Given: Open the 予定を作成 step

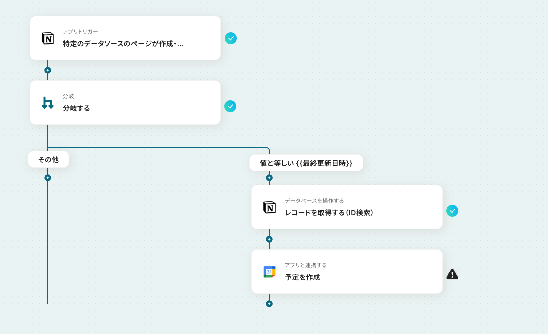Looking at the screenshot, I should [347, 272].
